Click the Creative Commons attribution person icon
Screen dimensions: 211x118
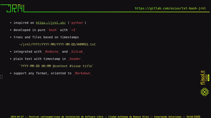click(x=197, y=117)
